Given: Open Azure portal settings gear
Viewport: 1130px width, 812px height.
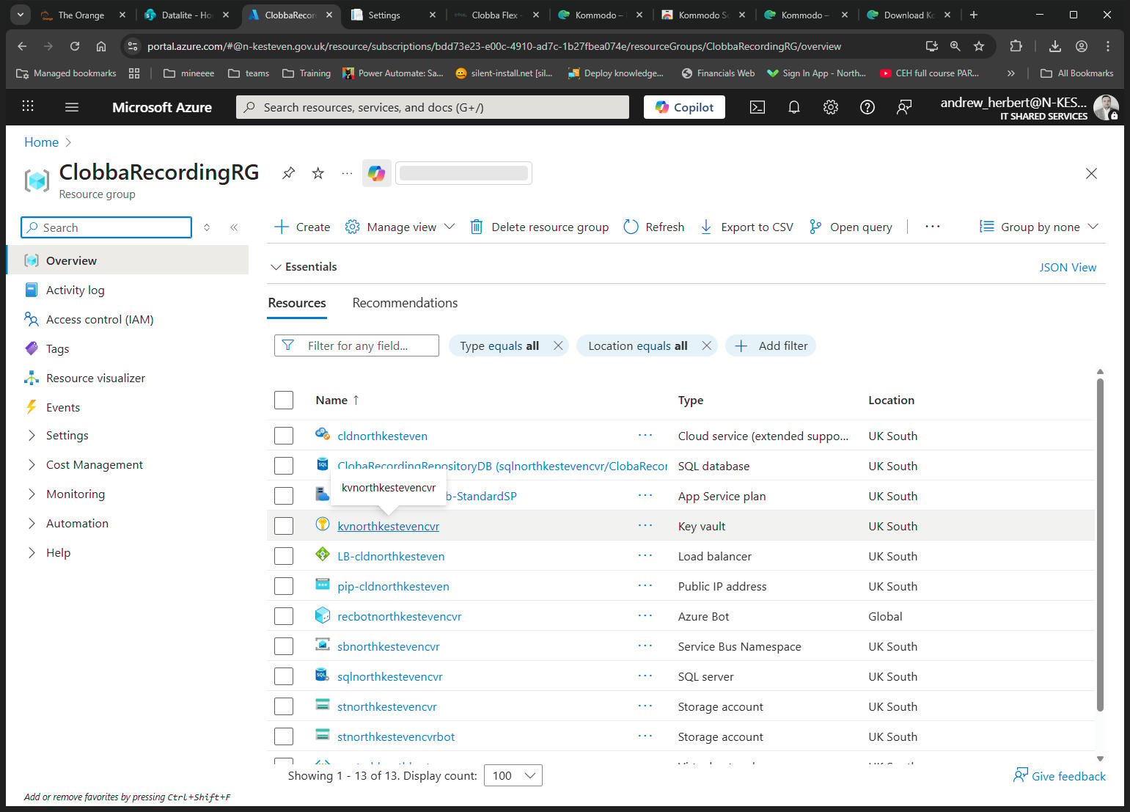Looking at the screenshot, I should [x=830, y=107].
